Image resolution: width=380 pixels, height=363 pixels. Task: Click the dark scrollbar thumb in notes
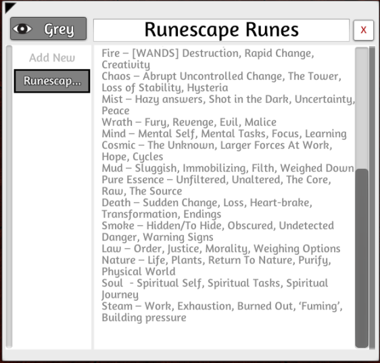tap(362, 258)
